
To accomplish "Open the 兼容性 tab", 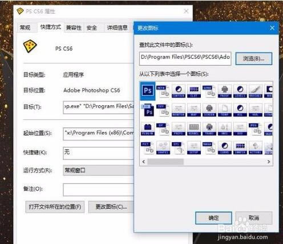I will point(74,28).
